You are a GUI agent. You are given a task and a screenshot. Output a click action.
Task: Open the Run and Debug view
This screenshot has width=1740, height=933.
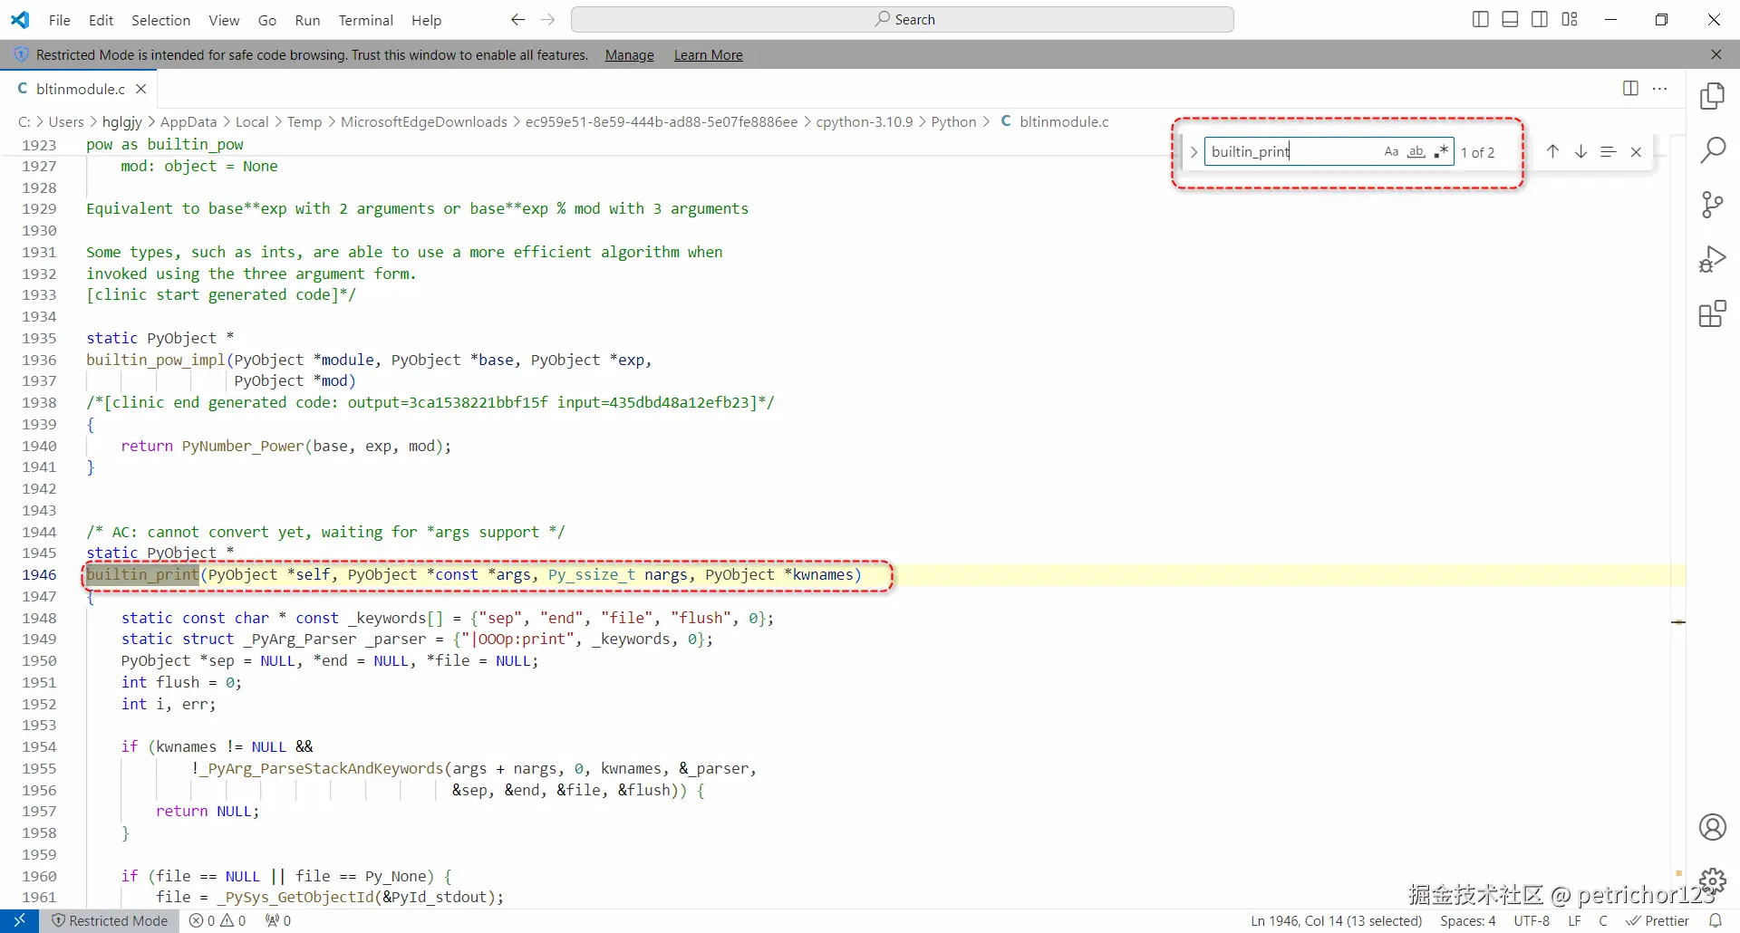(1712, 260)
